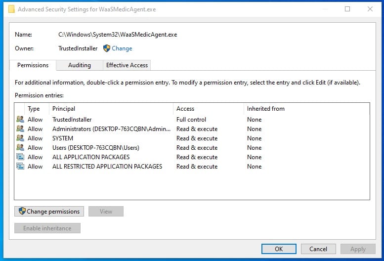Screen dimensions: 384x261
Task: Click the user group icon for Administrators entry
Action: pos(20,129)
